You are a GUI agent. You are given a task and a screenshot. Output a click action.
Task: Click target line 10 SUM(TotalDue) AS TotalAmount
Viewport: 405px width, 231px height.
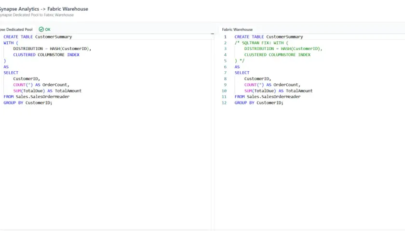[279, 91]
